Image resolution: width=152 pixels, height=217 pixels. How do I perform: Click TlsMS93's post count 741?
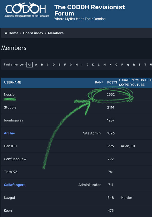111,172
